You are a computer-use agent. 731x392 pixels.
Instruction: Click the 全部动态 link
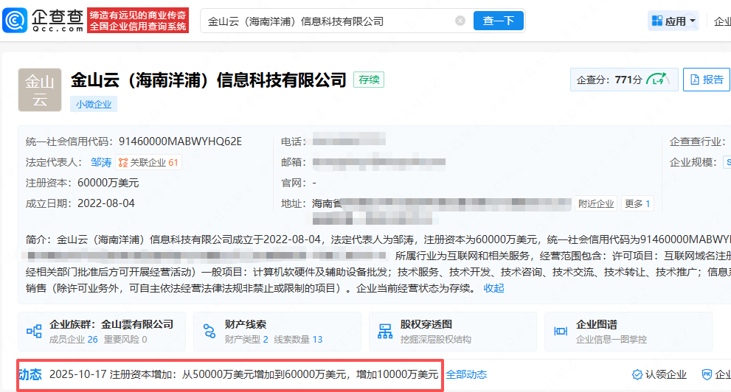click(x=466, y=374)
